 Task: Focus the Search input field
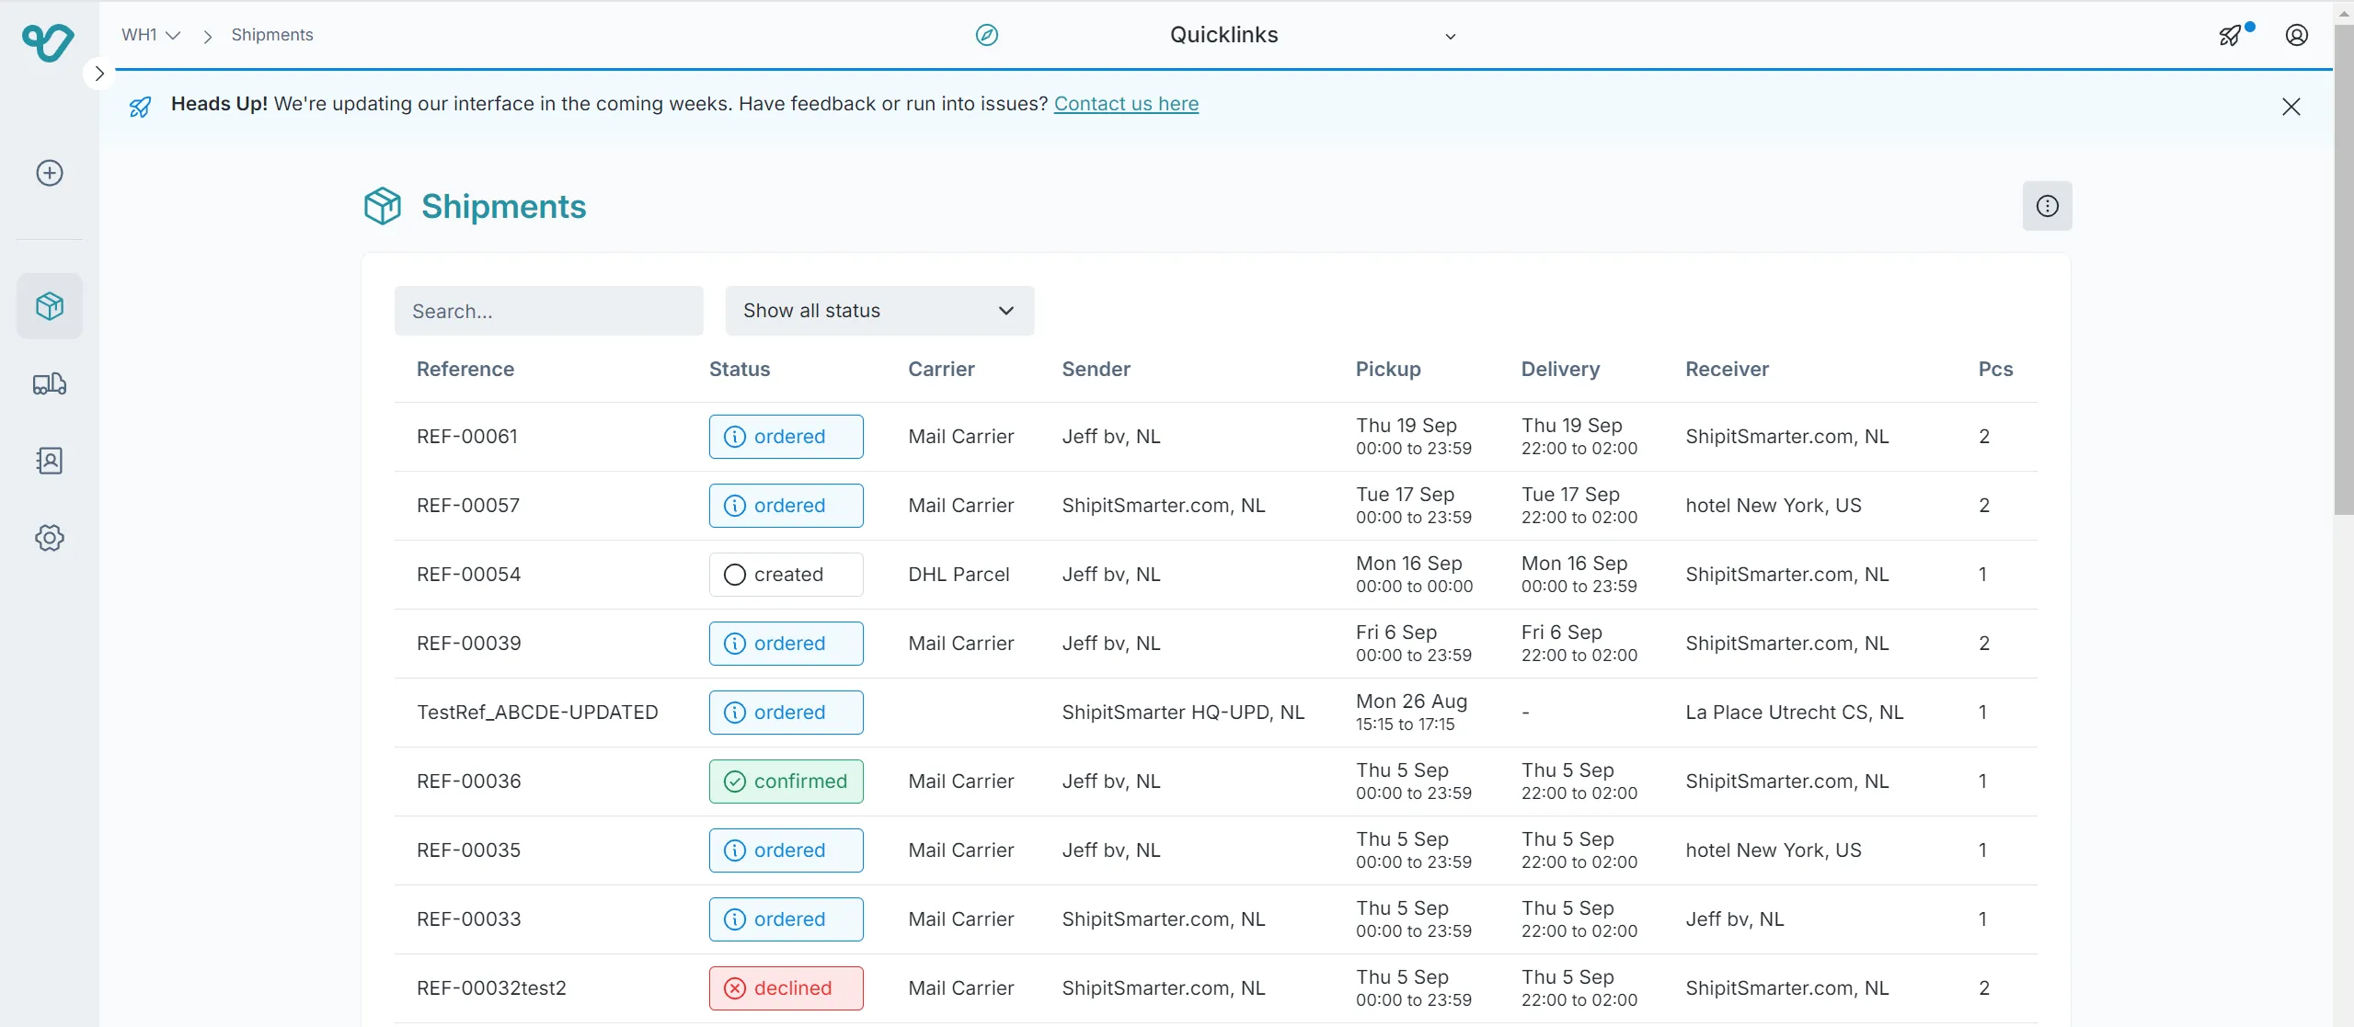pos(549,311)
